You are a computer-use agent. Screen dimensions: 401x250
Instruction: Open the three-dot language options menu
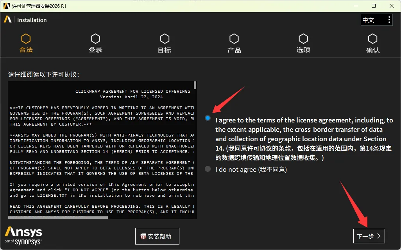pos(389,20)
